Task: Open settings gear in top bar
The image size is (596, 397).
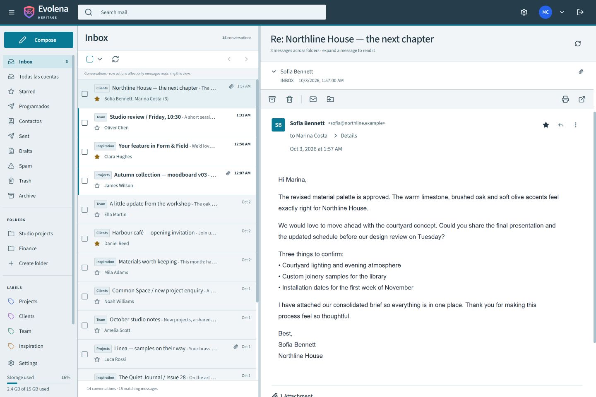Action: pos(524,12)
